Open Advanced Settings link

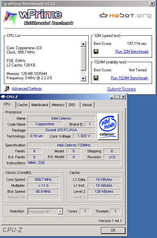(x=27, y=89)
